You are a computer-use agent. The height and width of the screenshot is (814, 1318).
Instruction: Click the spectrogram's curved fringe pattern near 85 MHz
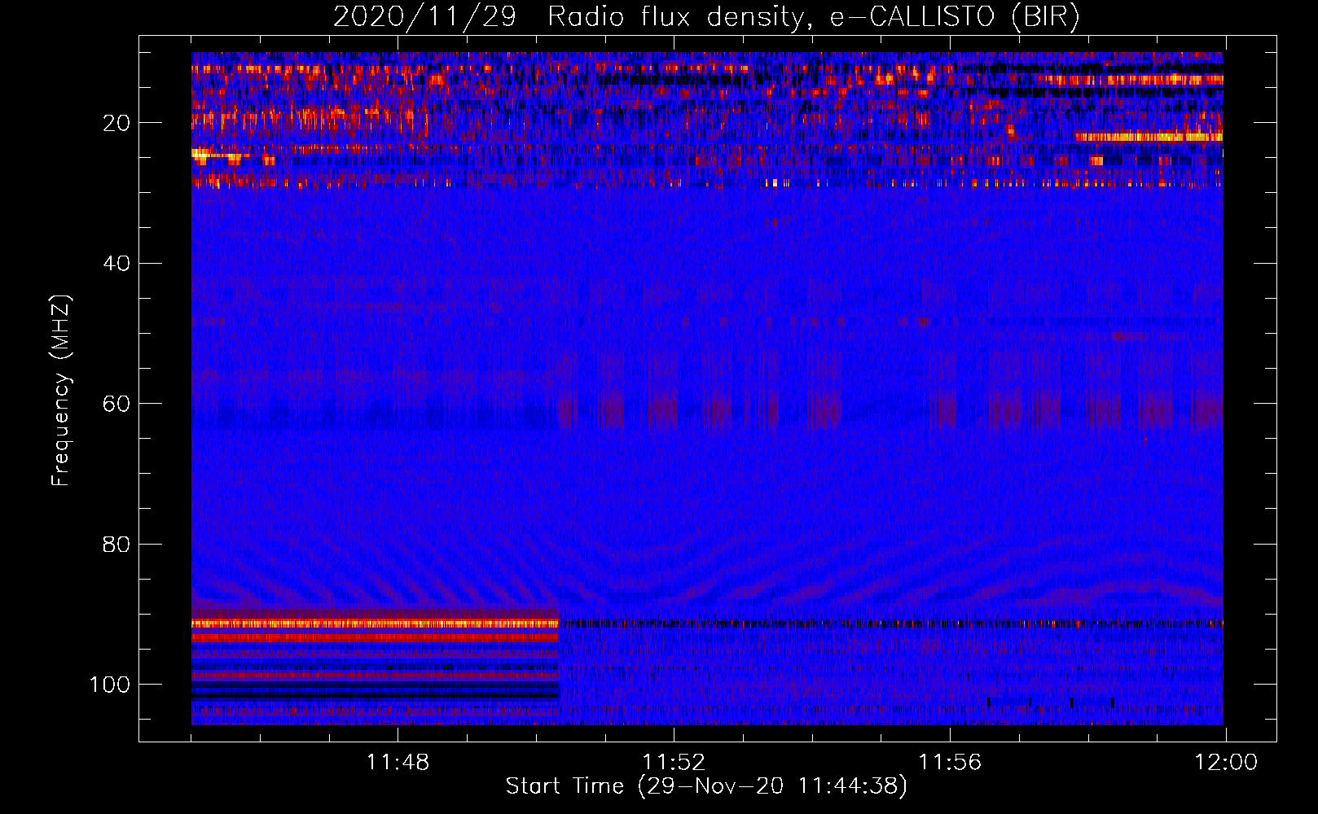click(707, 570)
